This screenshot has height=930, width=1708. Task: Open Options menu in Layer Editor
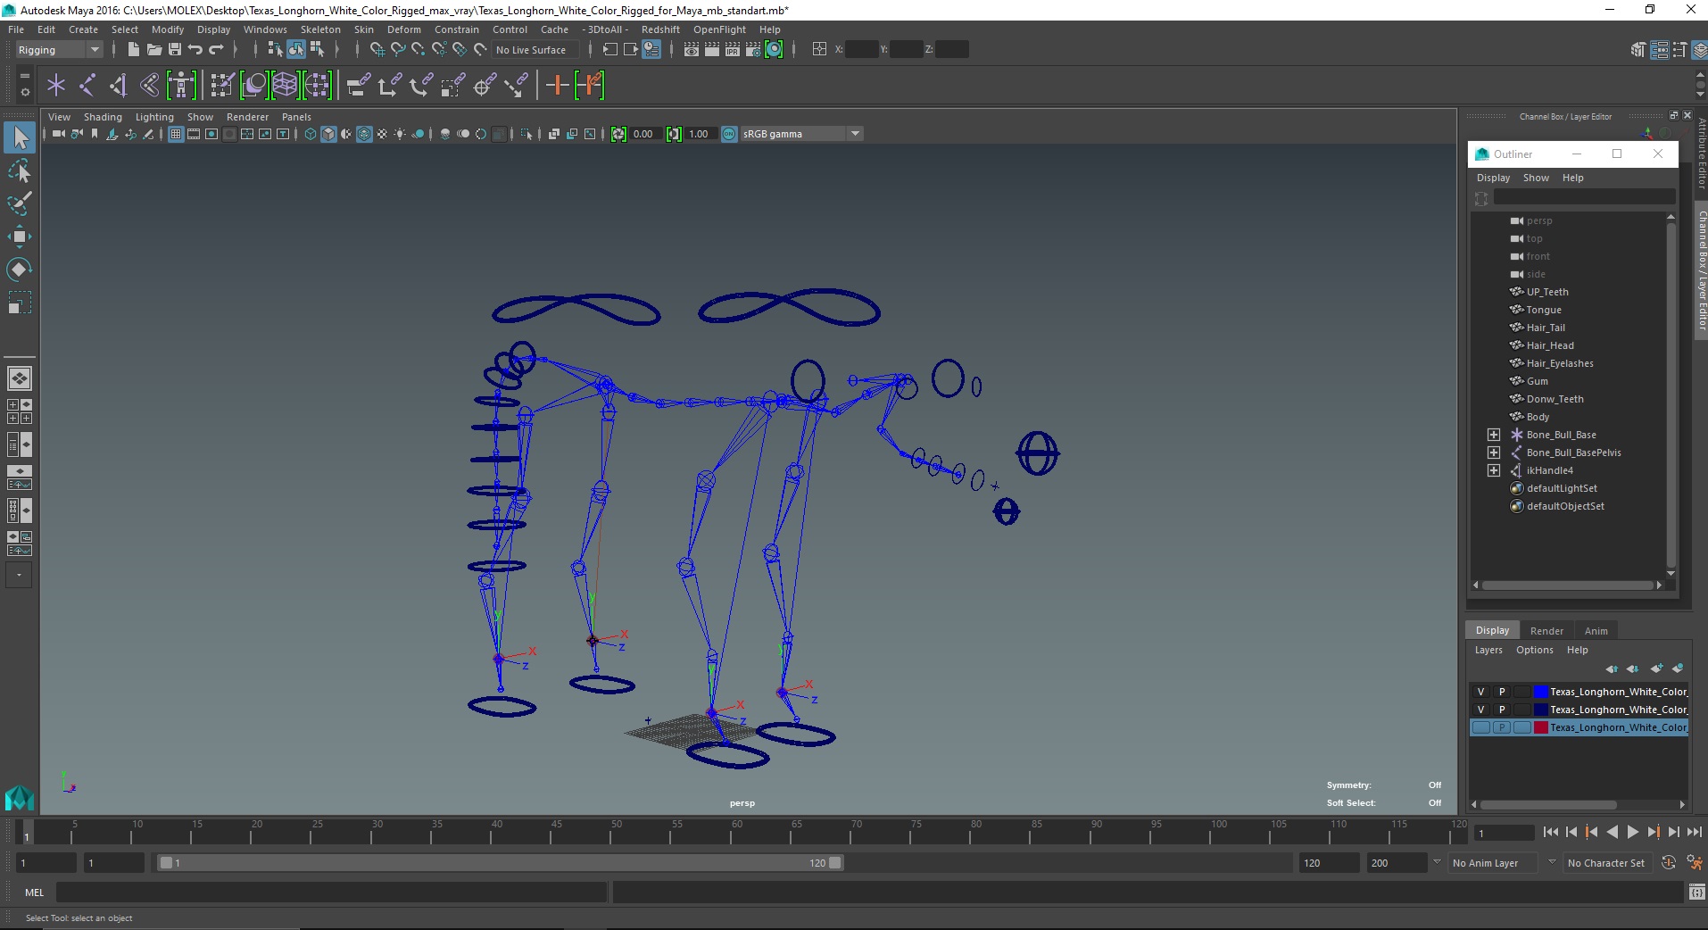(1534, 650)
